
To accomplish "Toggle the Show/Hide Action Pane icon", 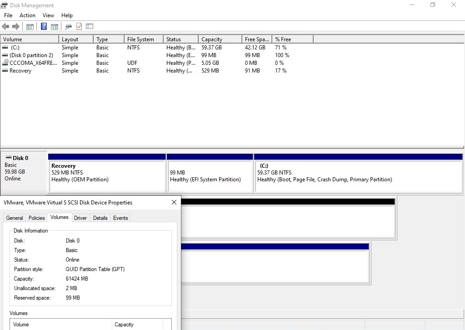I will click(55, 27).
